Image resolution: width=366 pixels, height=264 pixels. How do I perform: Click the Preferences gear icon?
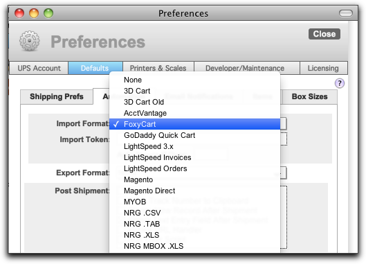point(30,41)
